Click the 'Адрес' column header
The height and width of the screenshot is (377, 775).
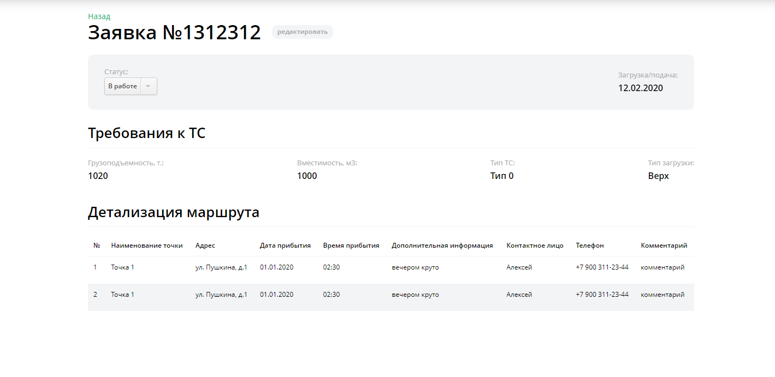205,246
